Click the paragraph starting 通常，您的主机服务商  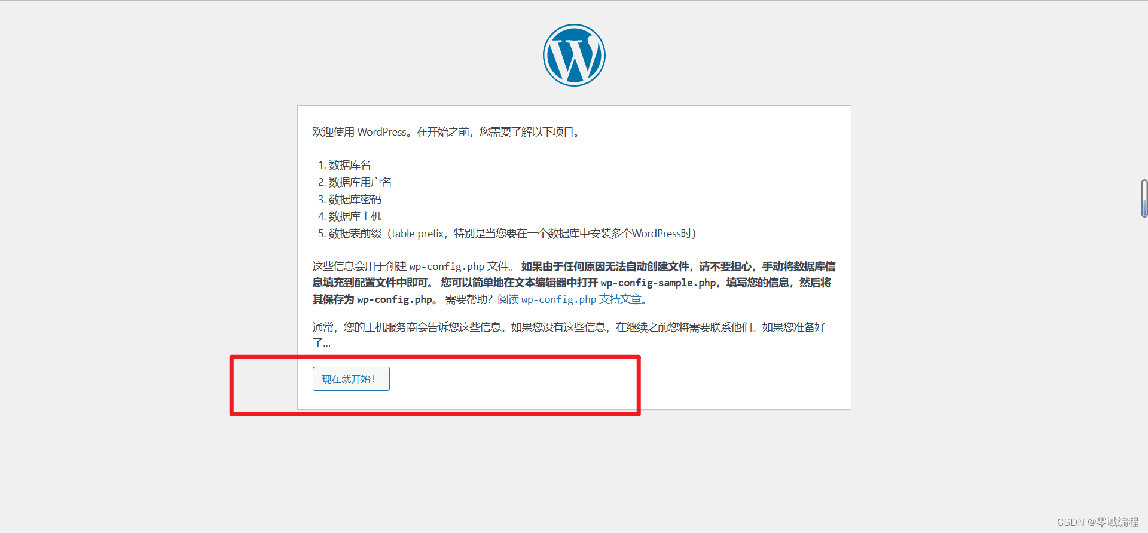[569, 335]
